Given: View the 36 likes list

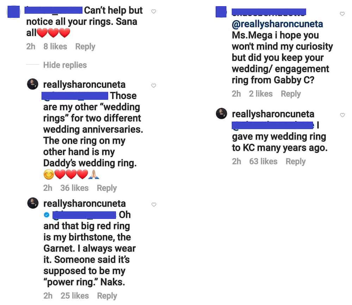Looking at the screenshot, I should [x=74, y=188].
